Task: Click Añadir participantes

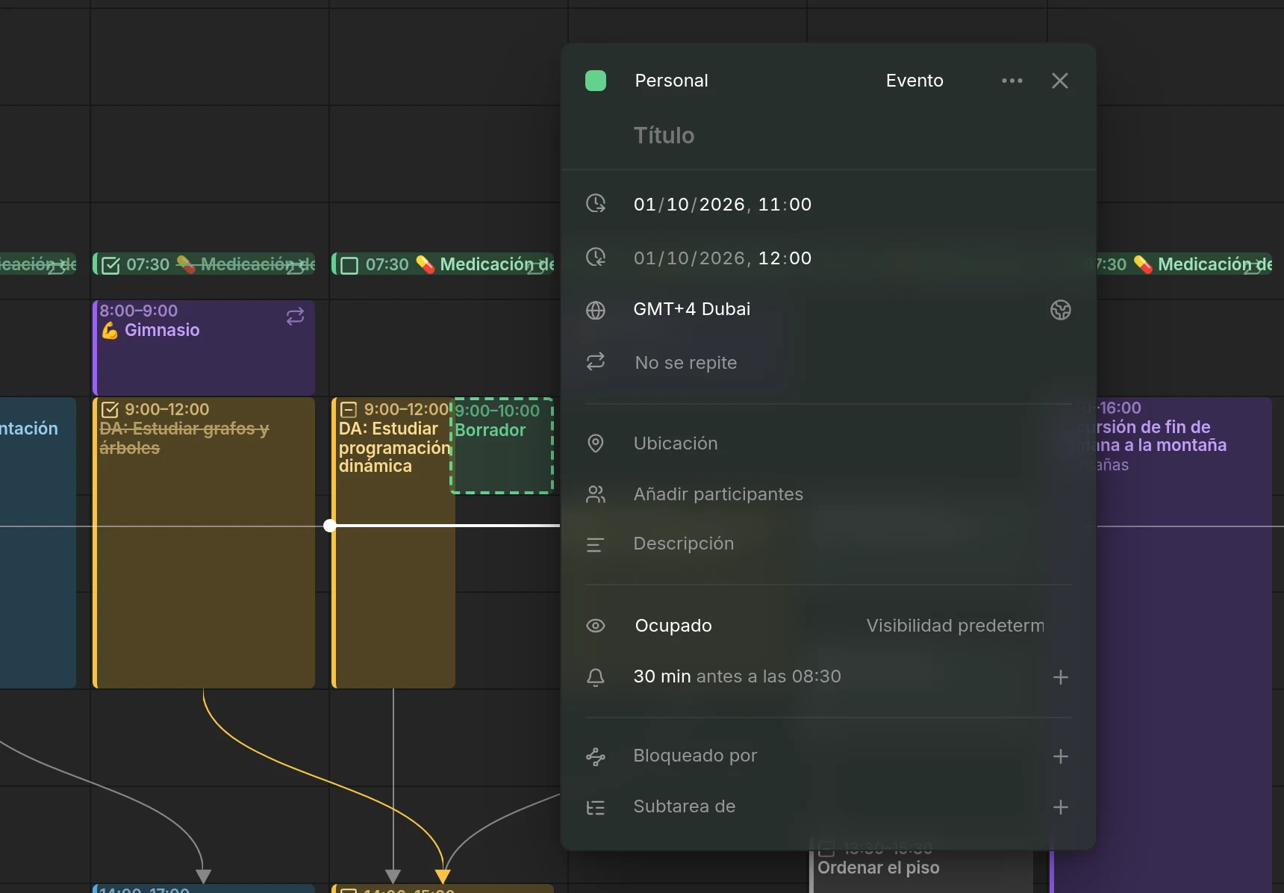Action: click(x=718, y=494)
